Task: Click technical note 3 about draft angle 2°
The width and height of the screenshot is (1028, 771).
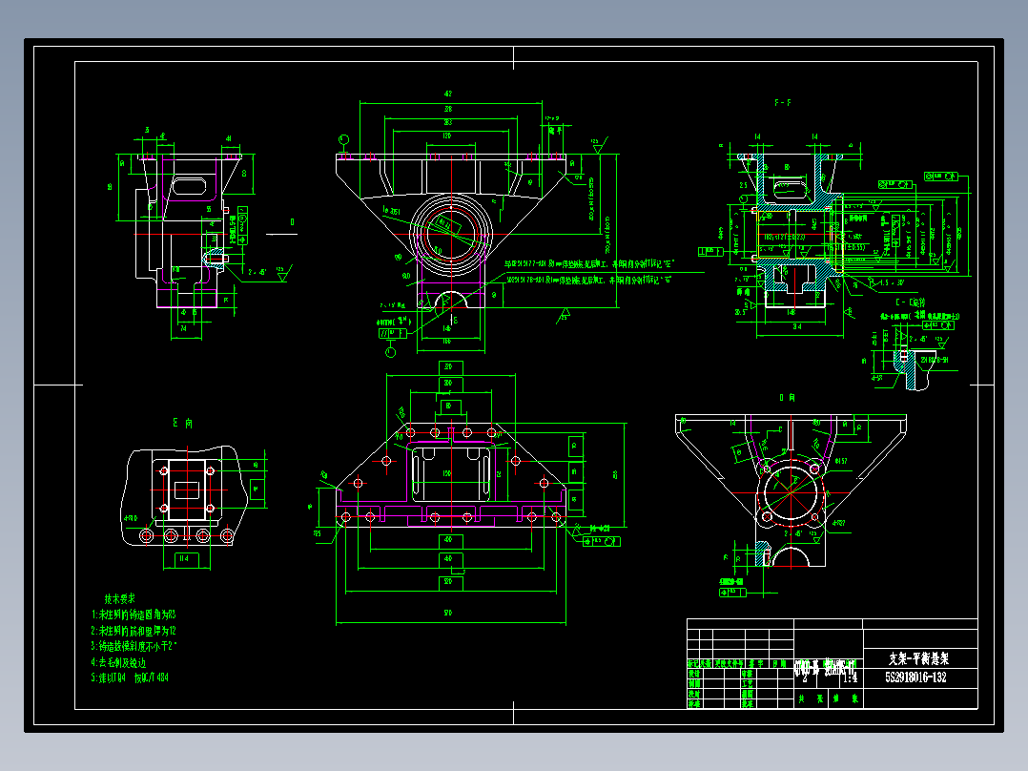Action: [x=134, y=646]
